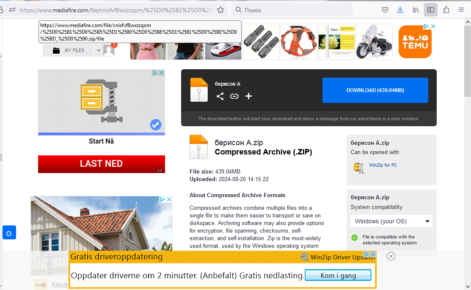
Task: Click the Share icon for берисон A
Action: (220, 96)
